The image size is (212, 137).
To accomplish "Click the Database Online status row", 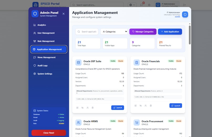I will coord(49,114).
